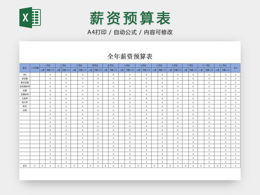260x195 pixels.
Task: Click the 人数 subheader under 六月份
Action: tap(122, 70)
